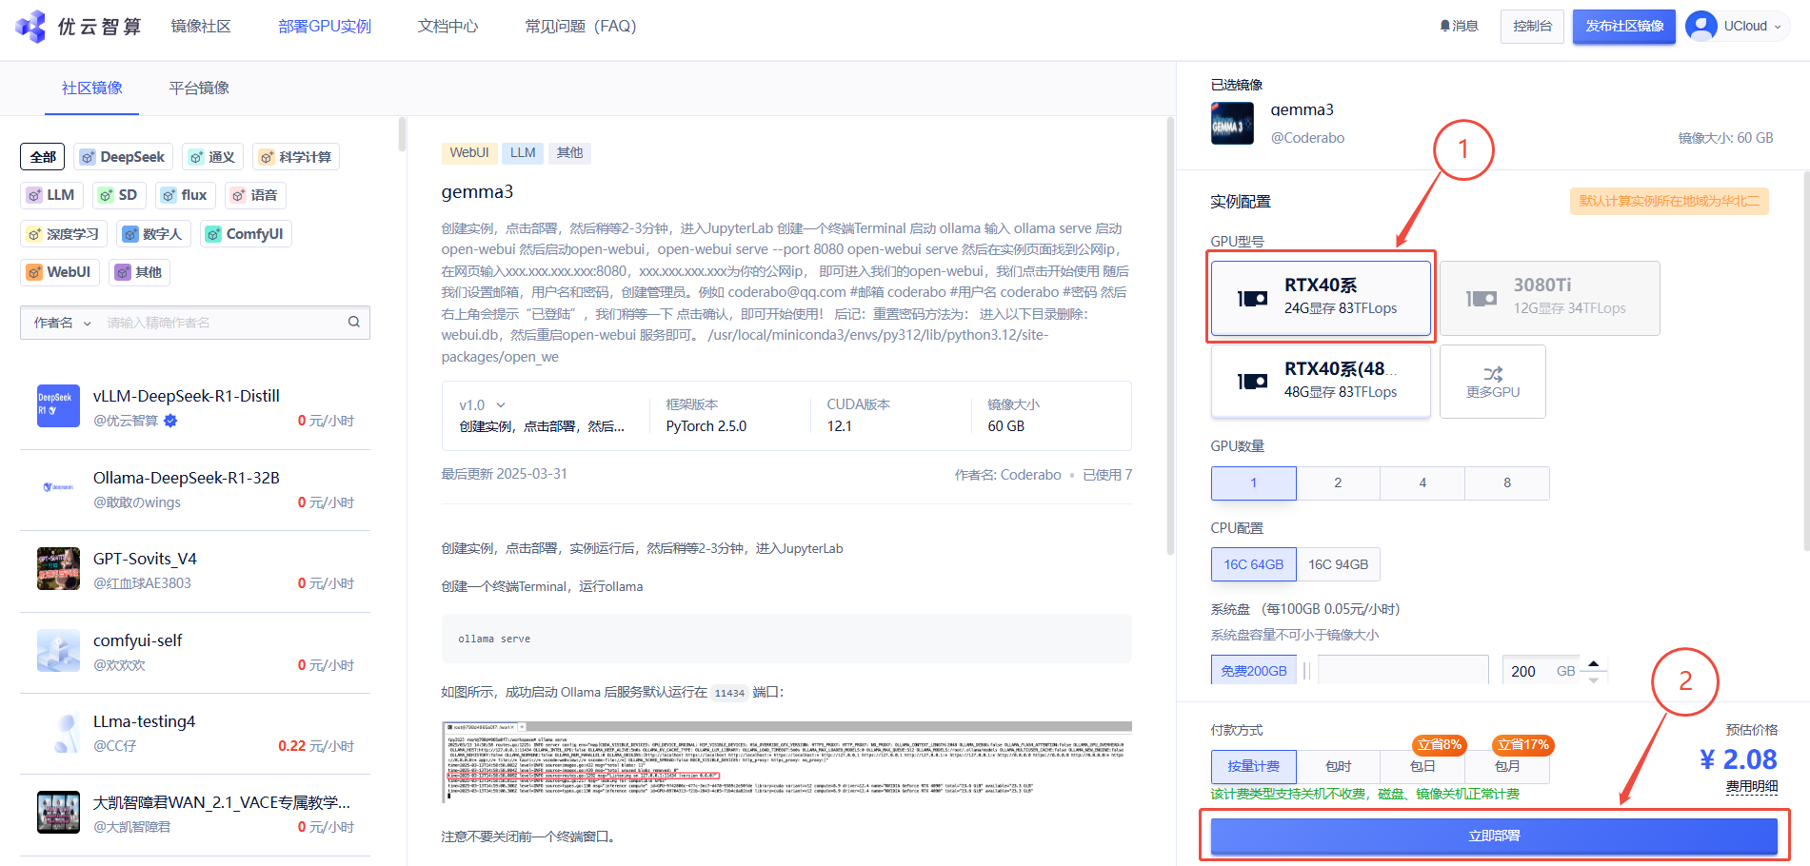
Task: Choose the 16C 94GB CPU configuration
Action: tap(1338, 564)
